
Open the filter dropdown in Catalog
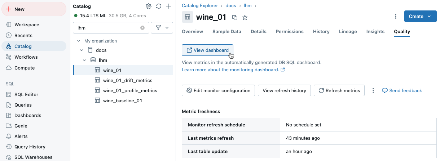coord(162,28)
